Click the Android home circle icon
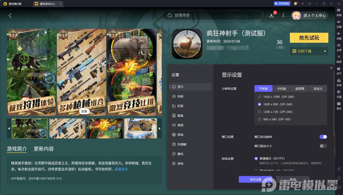 [x=339, y=178]
